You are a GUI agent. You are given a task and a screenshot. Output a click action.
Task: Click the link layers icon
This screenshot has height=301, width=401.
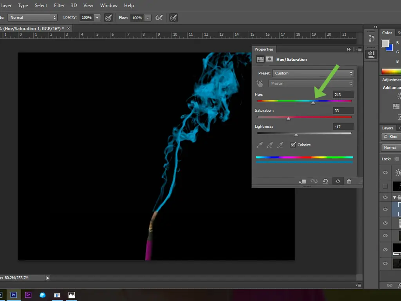coord(390,285)
